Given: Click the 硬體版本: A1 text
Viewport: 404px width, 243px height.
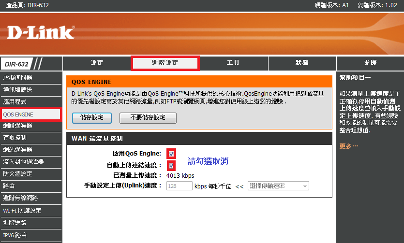Looking at the screenshot, I should pos(332,5).
